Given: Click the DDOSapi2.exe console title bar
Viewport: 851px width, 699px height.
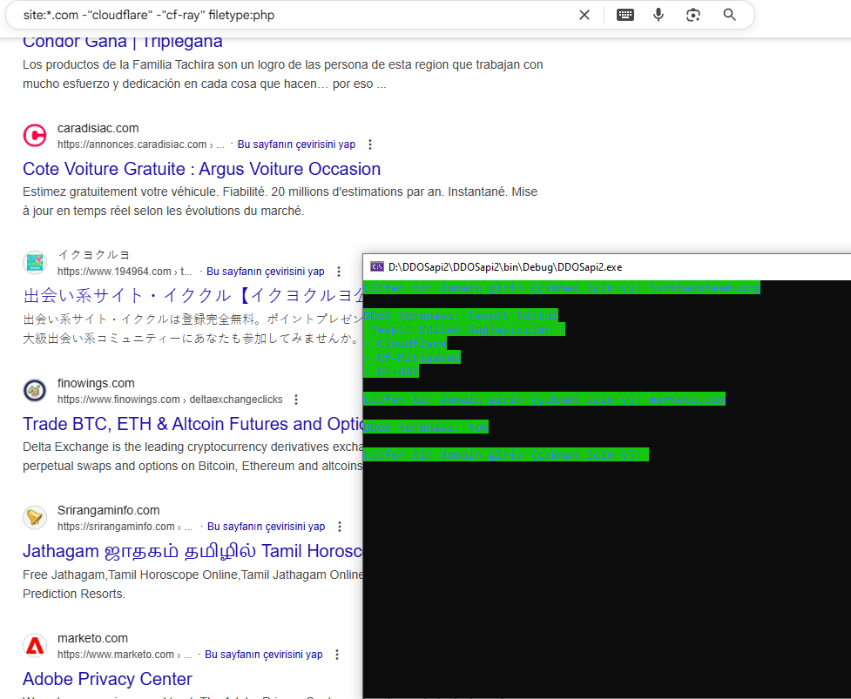Looking at the screenshot, I should click(607, 266).
